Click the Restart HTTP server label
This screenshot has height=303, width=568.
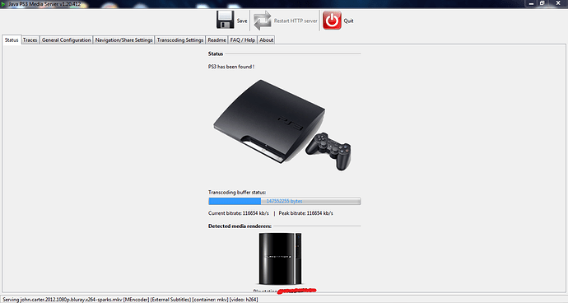tap(296, 21)
